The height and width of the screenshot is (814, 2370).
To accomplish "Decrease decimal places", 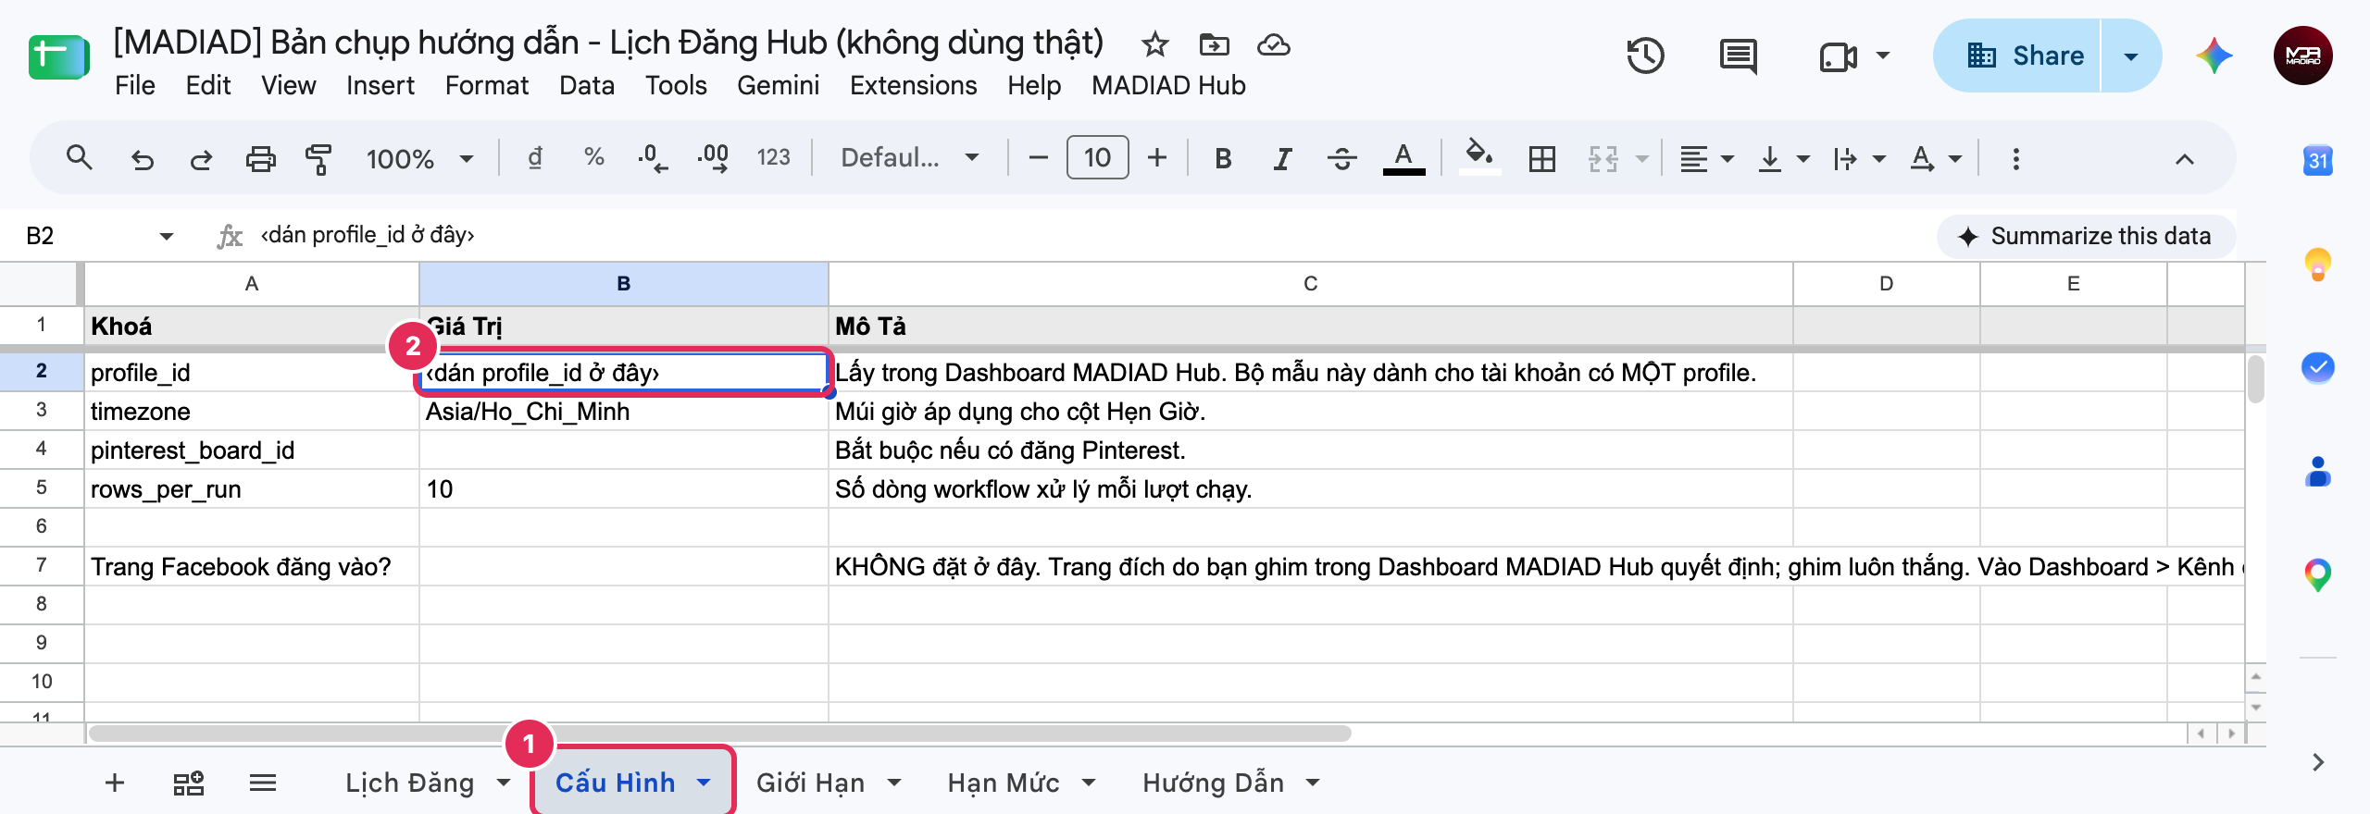I will coord(653,158).
